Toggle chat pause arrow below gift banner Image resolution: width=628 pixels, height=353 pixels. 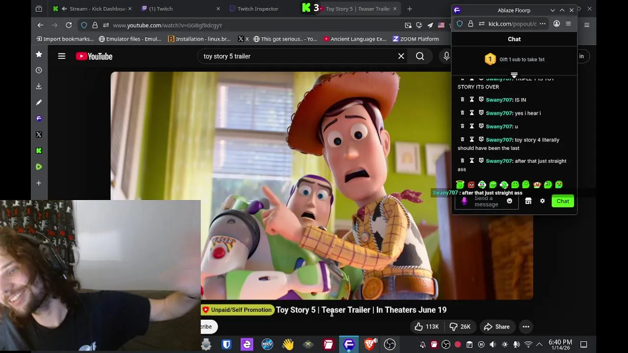tap(514, 75)
